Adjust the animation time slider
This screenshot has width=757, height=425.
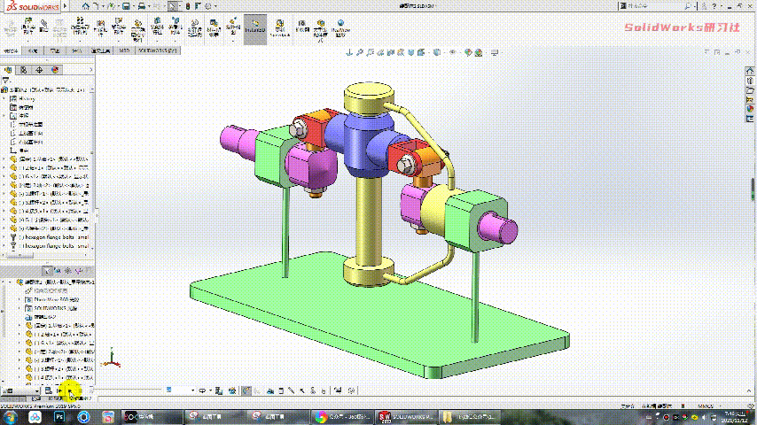pos(127,390)
